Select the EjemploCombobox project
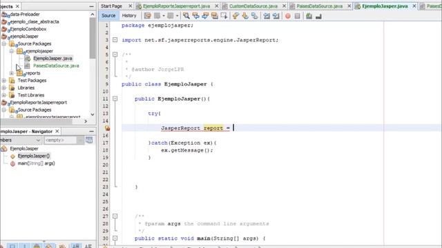The width and height of the screenshot is (442, 248). pos(28,29)
